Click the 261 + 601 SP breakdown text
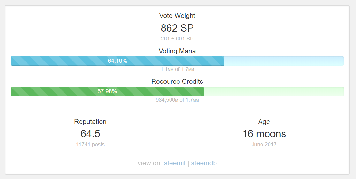The height and width of the screenshot is (179, 356). [x=177, y=39]
